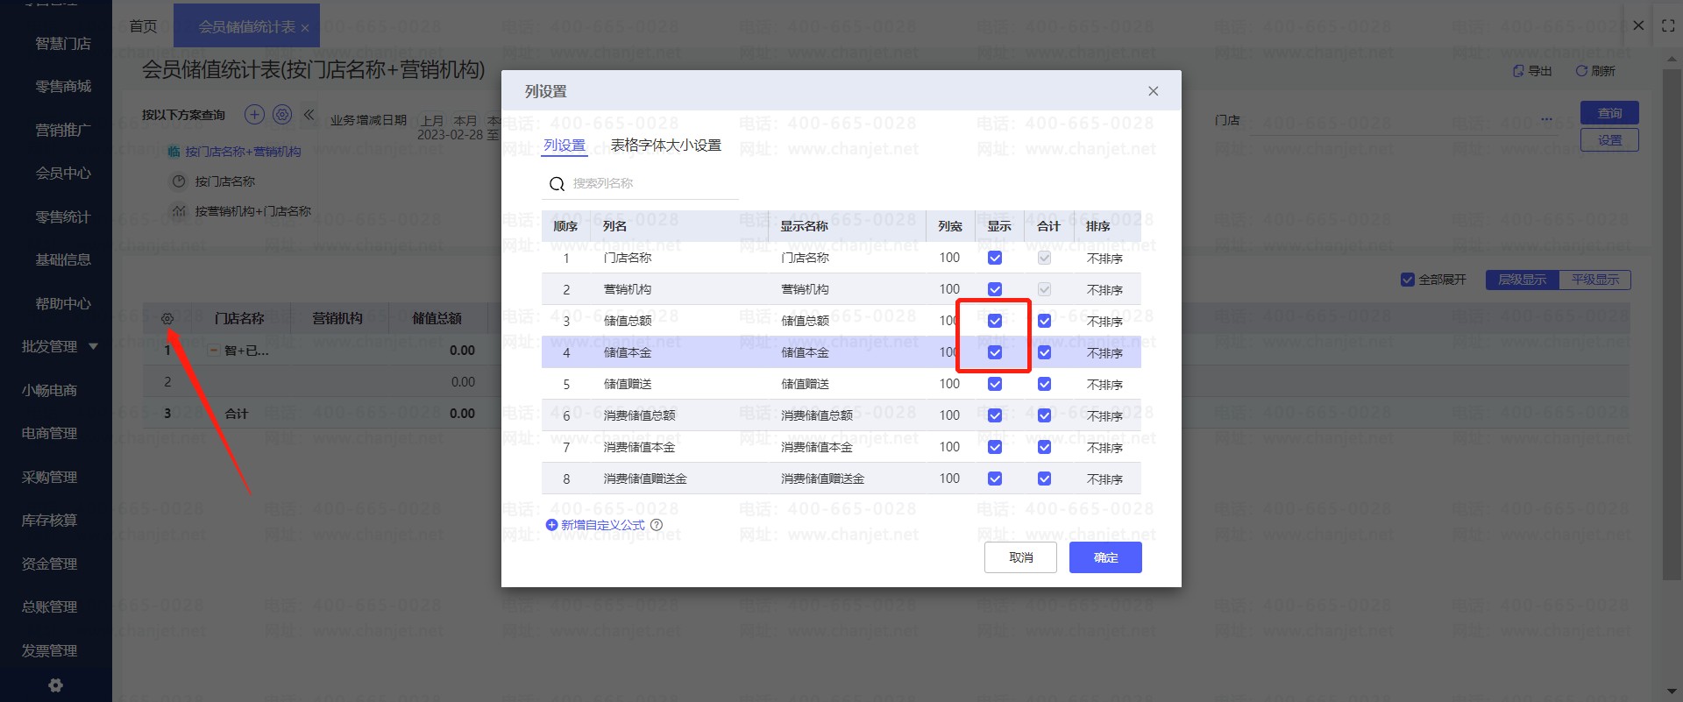Click the 刷新 refresh icon
Image resolution: width=1683 pixels, height=702 pixels.
[1581, 71]
